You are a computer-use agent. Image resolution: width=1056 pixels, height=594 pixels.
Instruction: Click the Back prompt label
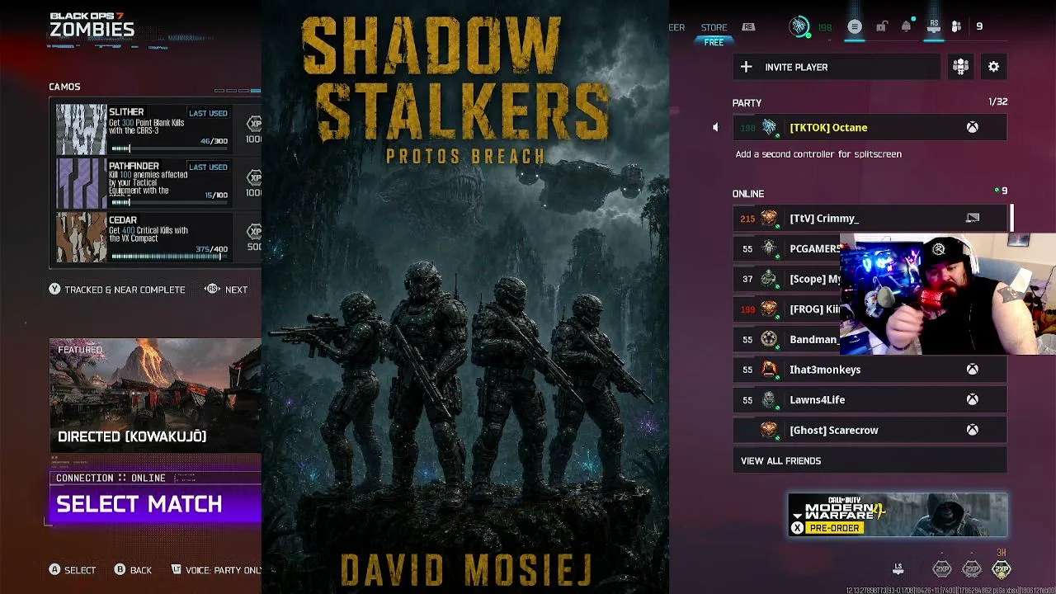pos(141,570)
